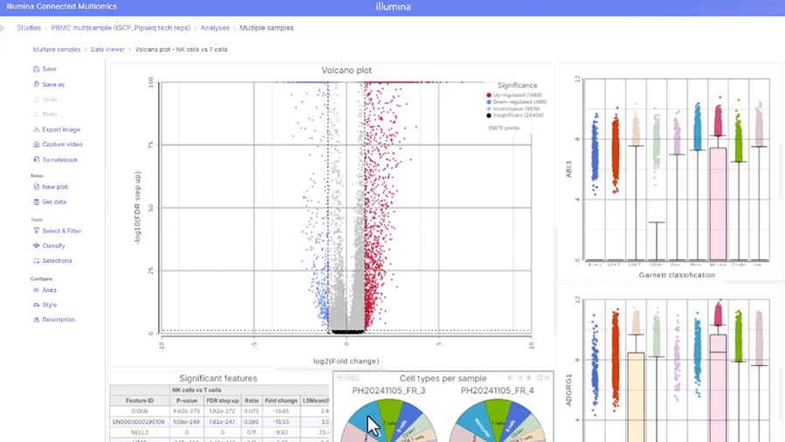Select the S100B row in Significant features
Screen dimensions: 785x442
139,411
